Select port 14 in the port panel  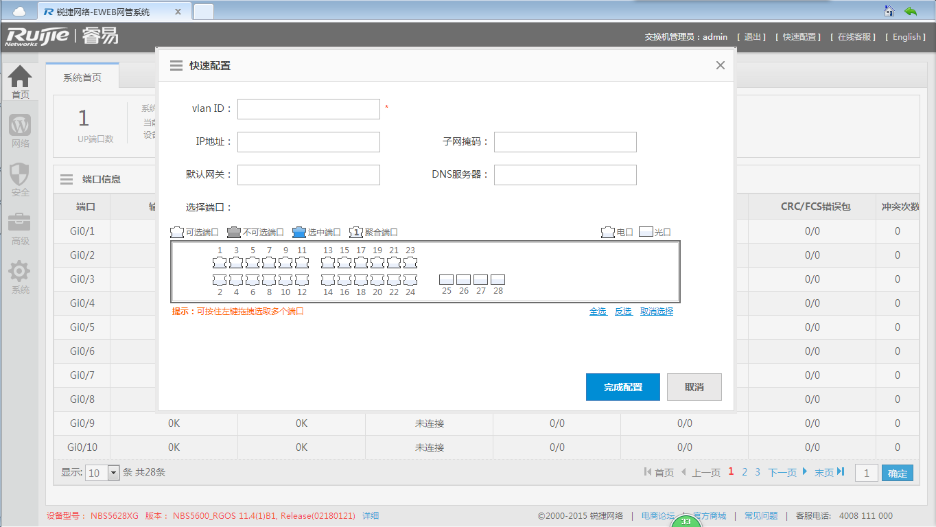(328, 280)
